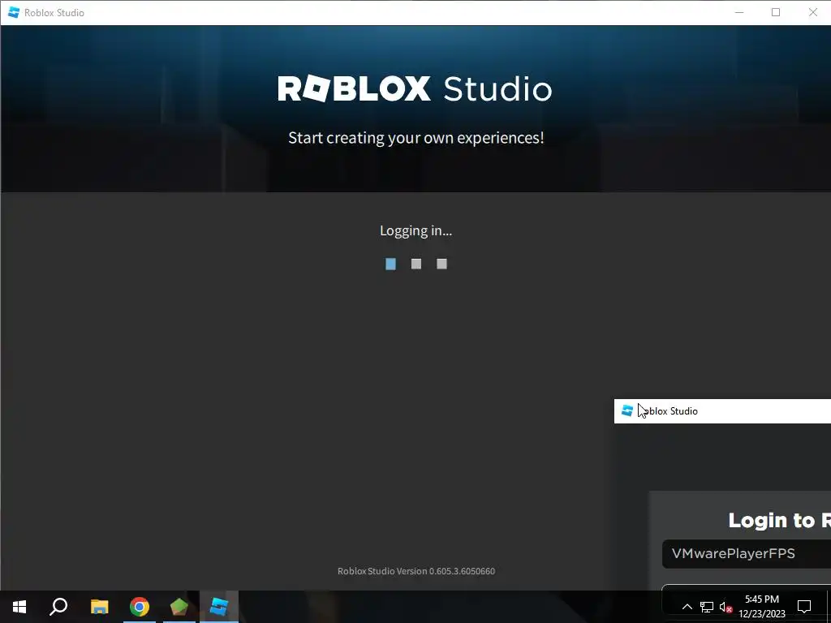Open network status tray icon

tap(707, 607)
